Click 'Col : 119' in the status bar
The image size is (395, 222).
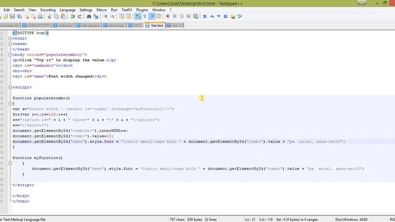[266, 220]
